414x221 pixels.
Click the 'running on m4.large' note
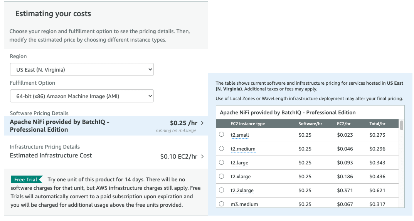(x=176, y=131)
